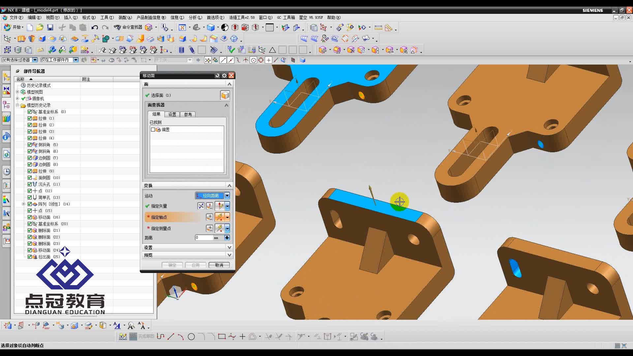Toggle the 拉出面 (25) feature checkbox
The image size is (633, 356).
click(x=30, y=257)
